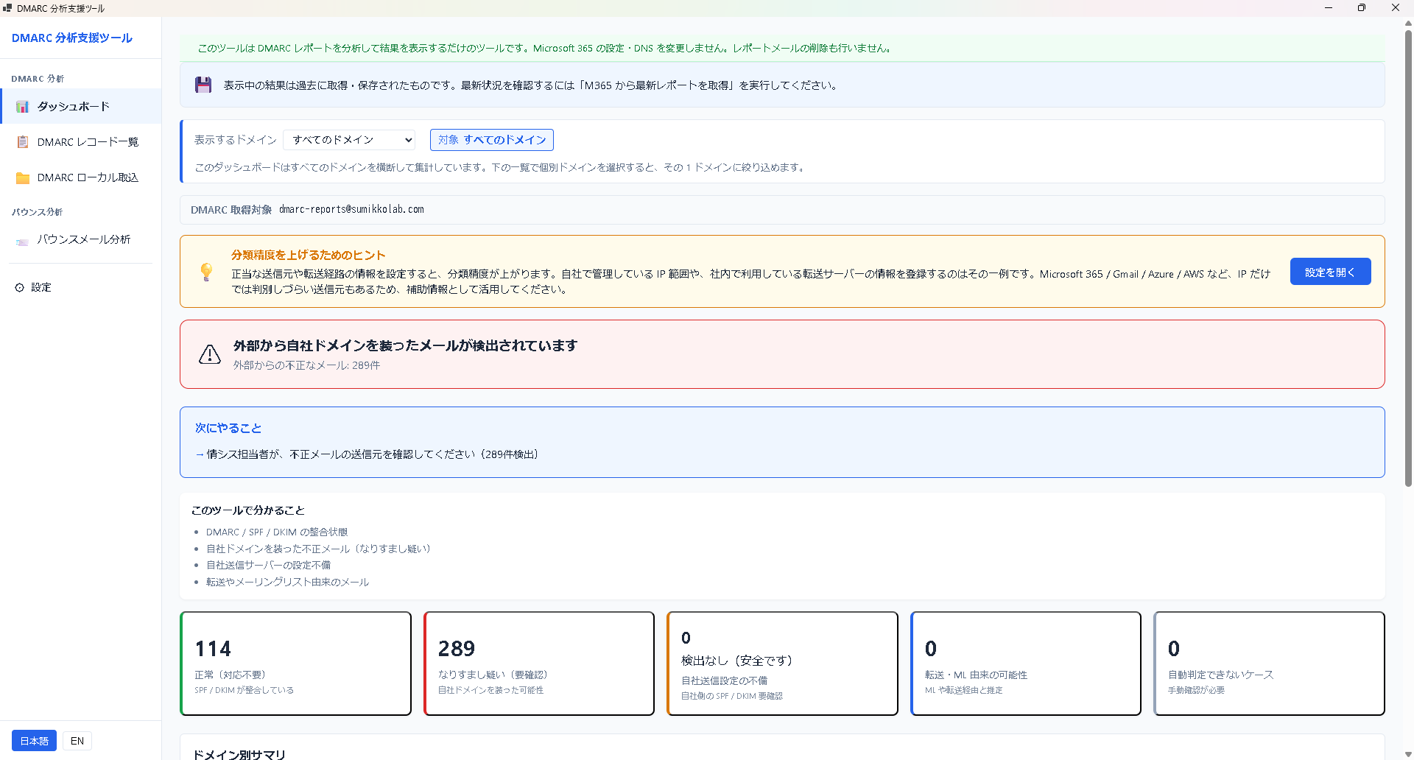Click DMARC / SPF / DKIM の整合状態 bullet
The image size is (1414, 760).
(277, 532)
